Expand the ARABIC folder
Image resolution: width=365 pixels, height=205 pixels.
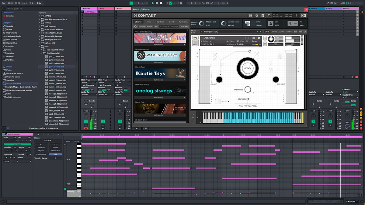(x=40, y=16)
